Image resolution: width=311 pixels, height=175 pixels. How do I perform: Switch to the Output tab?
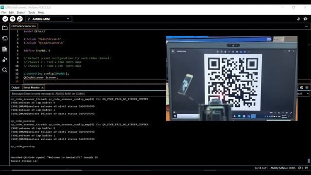pyautogui.click(x=15, y=87)
